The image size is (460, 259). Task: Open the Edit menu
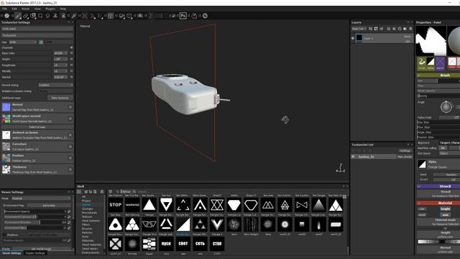(14, 9)
